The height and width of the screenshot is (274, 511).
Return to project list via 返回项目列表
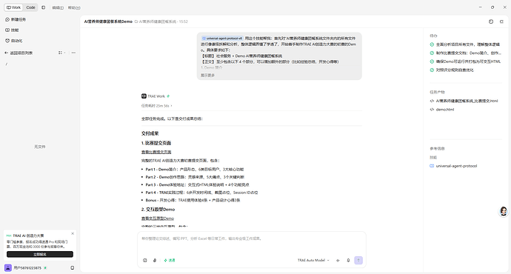pos(19,53)
